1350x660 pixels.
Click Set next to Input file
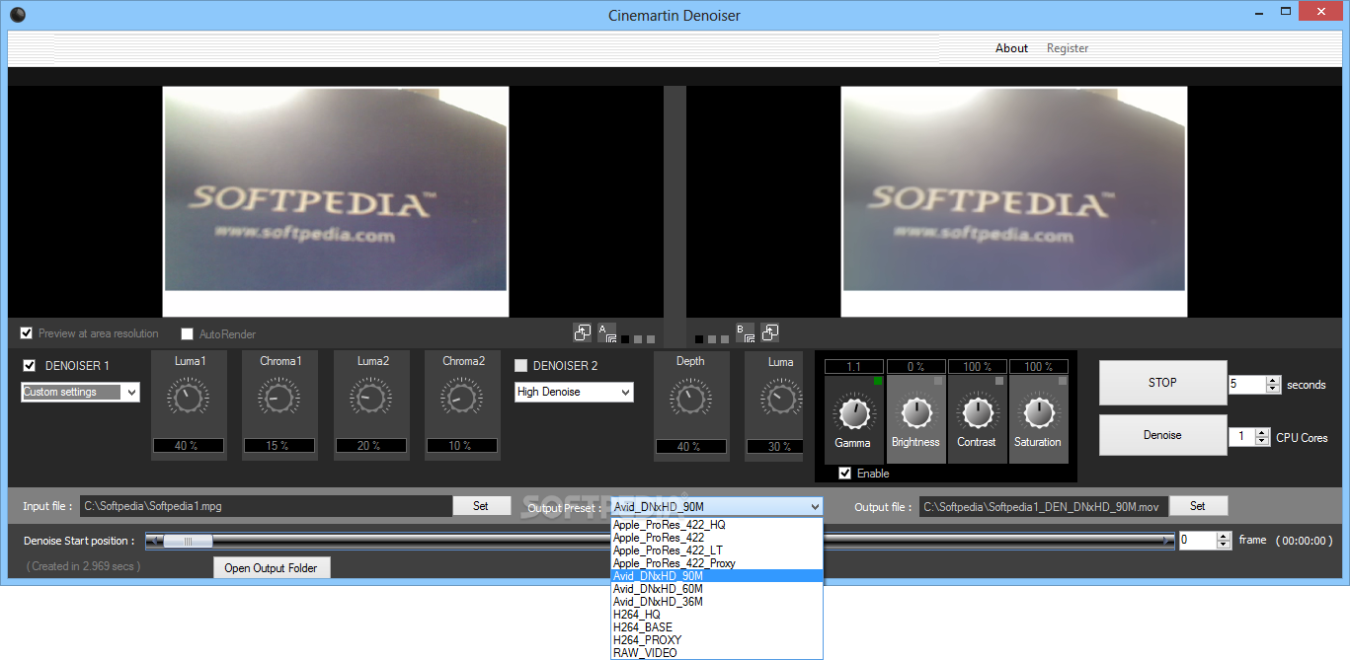[x=481, y=506]
